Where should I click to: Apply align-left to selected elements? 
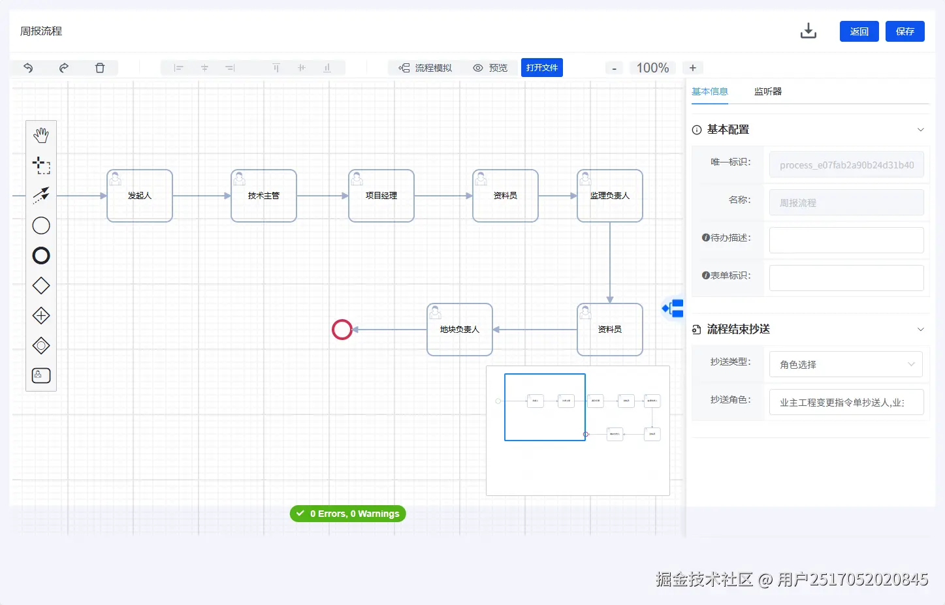(x=178, y=67)
